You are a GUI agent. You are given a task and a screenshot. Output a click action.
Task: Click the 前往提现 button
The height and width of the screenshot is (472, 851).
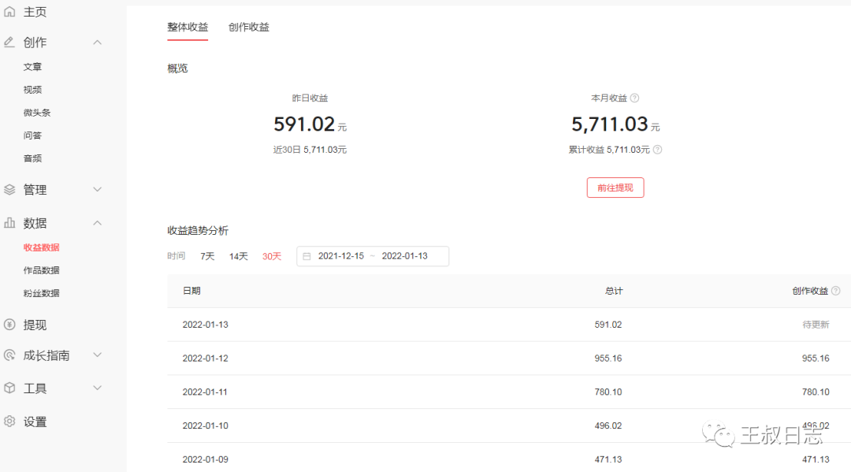[615, 188]
